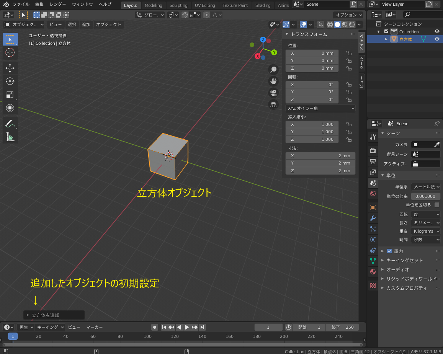Select the Measure tool
Screen dimensions: 443x354
coord(10,137)
